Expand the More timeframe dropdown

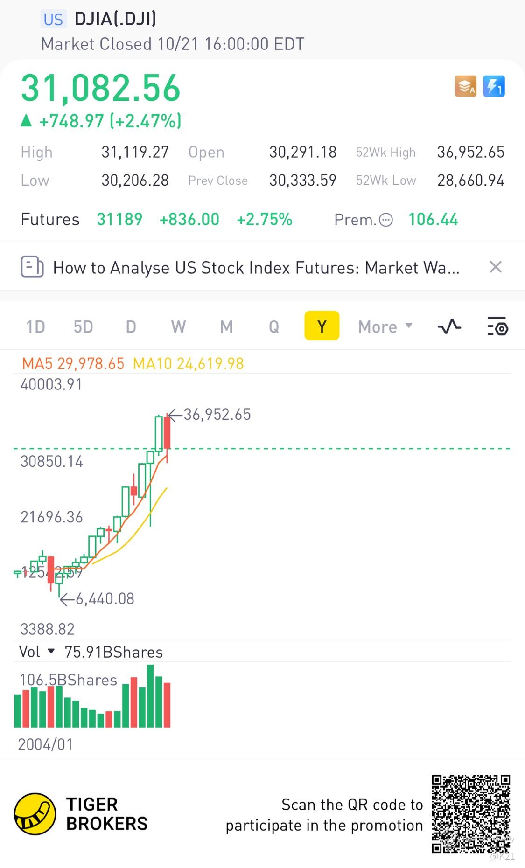pyautogui.click(x=385, y=326)
